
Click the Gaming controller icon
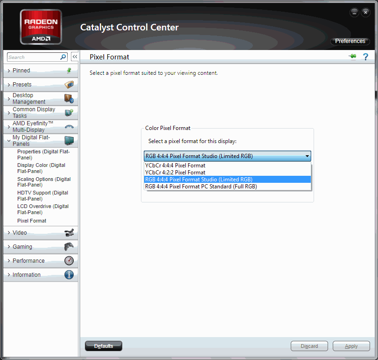(x=69, y=247)
